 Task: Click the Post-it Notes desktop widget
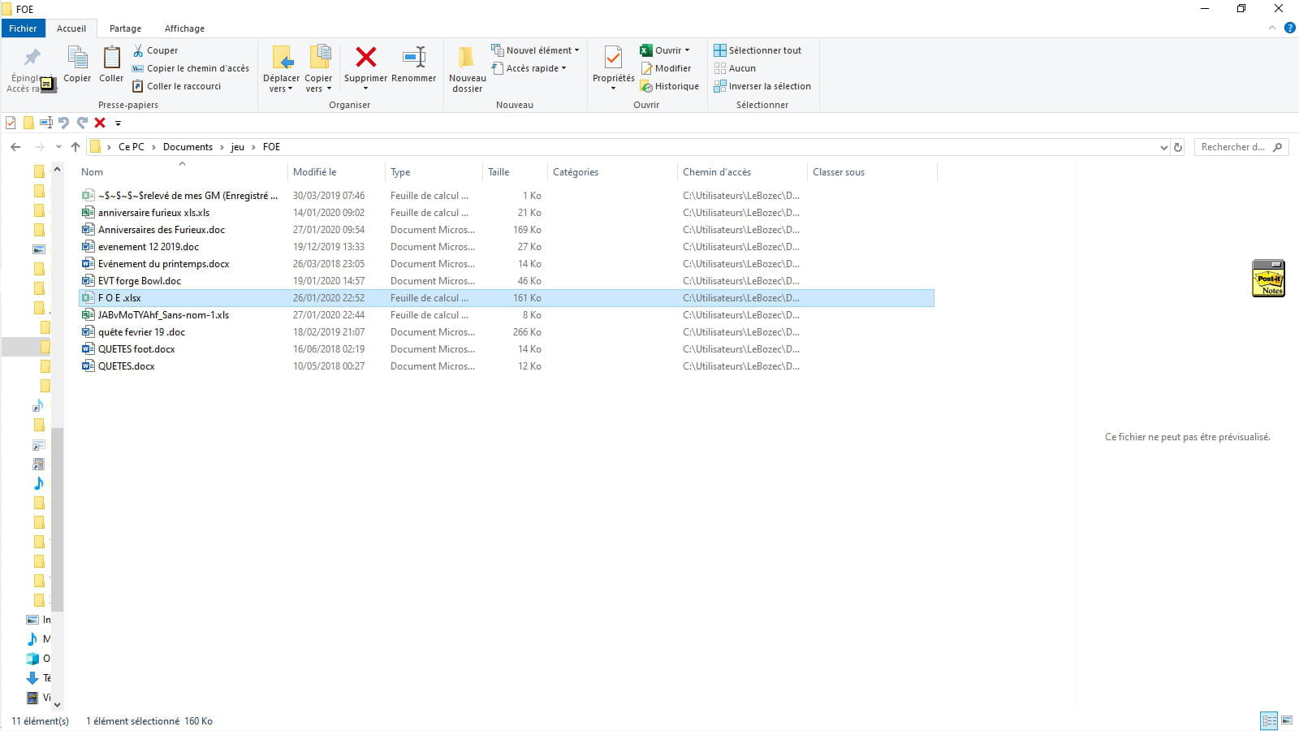coord(1268,279)
